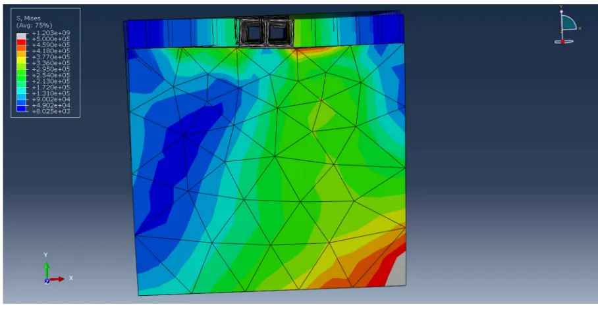Click the '(Avg: 75%)' legend label
598x309 pixels.
point(34,25)
